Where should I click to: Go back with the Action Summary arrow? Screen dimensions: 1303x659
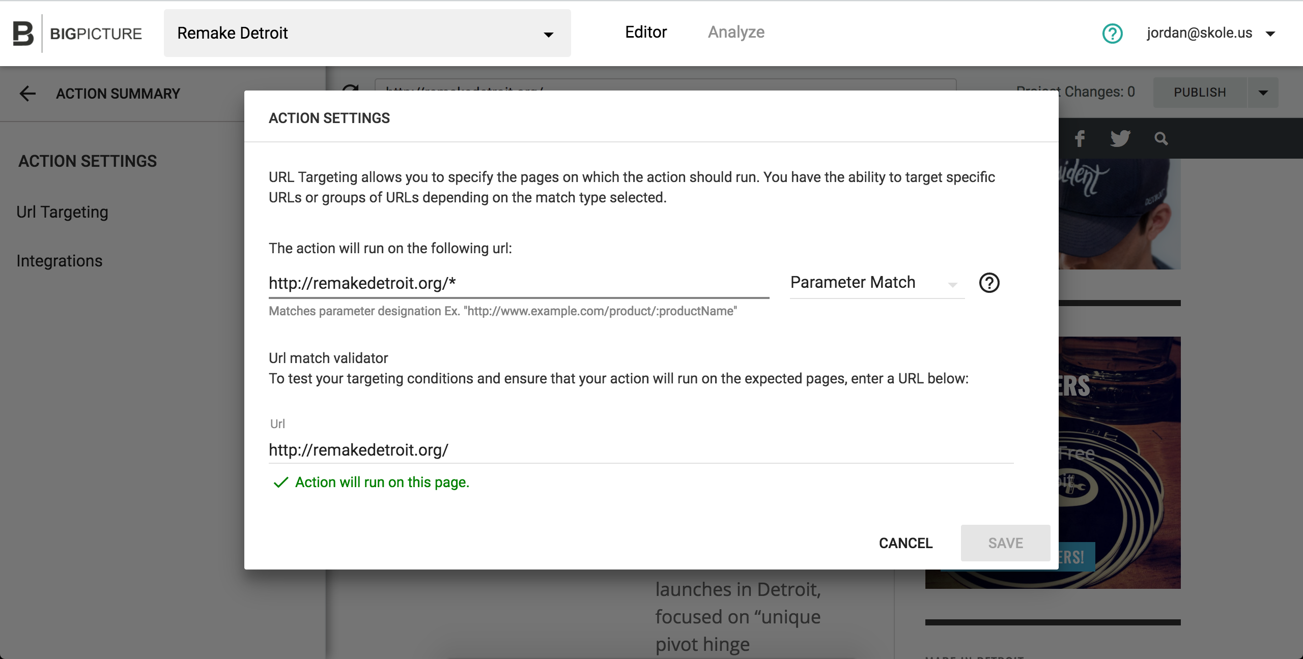pyautogui.click(x=27, y=94)
